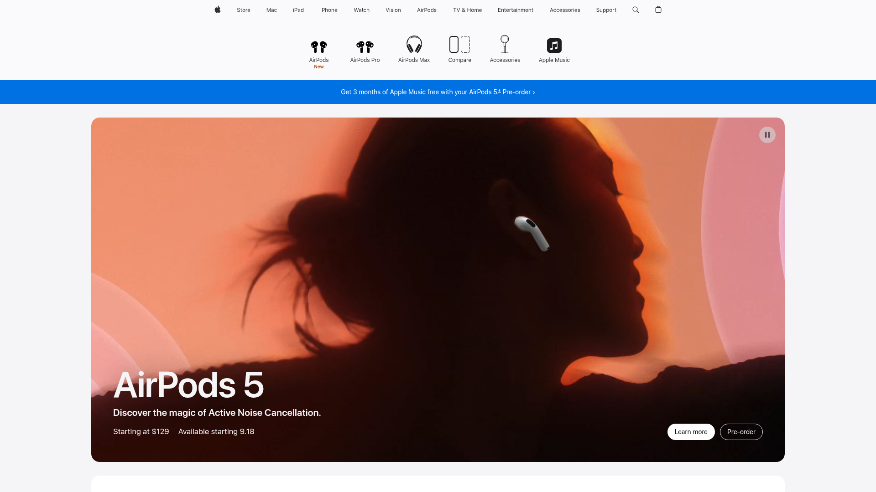Open the Entertainment menu
Image resolution: width=876 pixels, height=492 pixels.
tap(516, 10)
